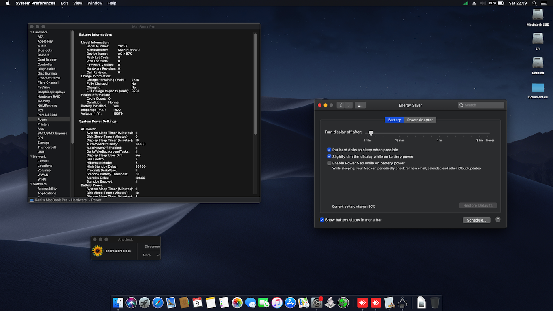The width and height of the screenshot is (553, 311).
Task: Go back using the Energy Saver back arrow
Action: click(340, 105)
